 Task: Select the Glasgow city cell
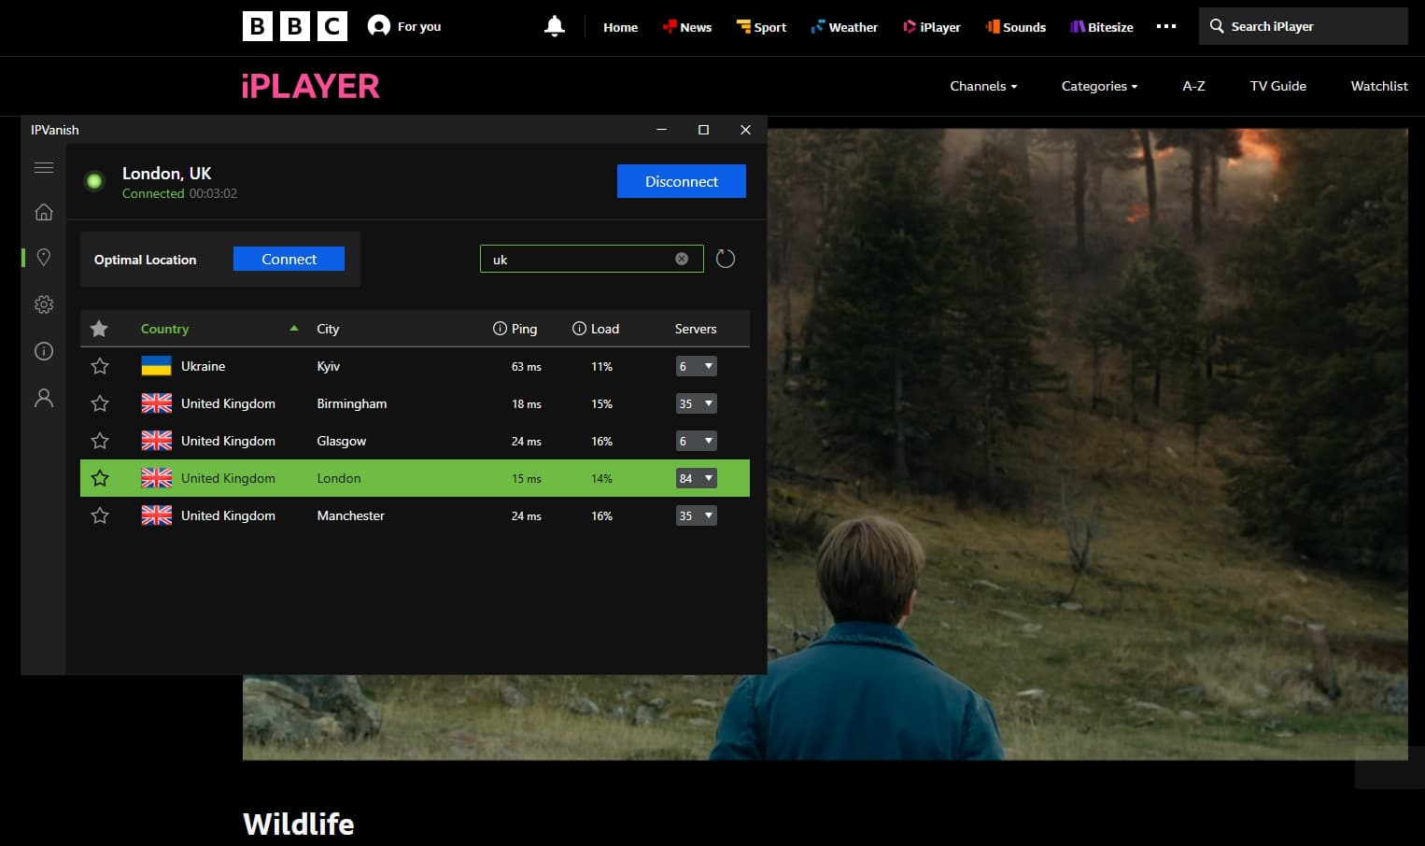[342, 441]
